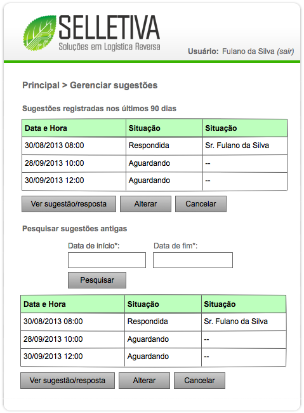The image size is (304, 413).
Task: Focus the Data de fim input field
Action: [x=193, y=261]
